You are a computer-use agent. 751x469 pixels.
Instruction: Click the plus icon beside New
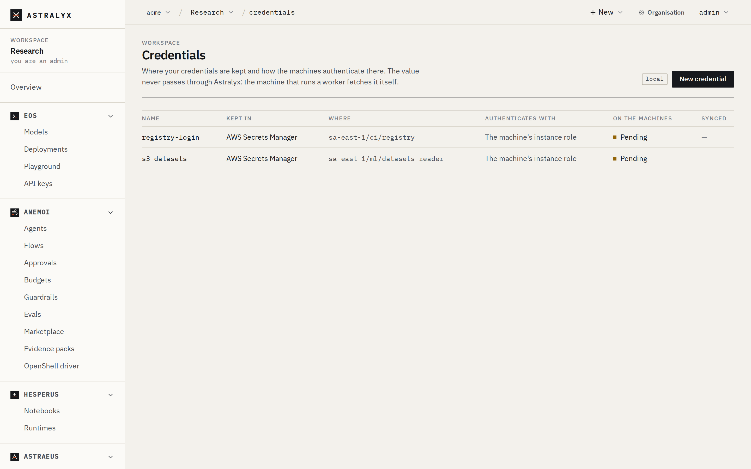(593, 13)
